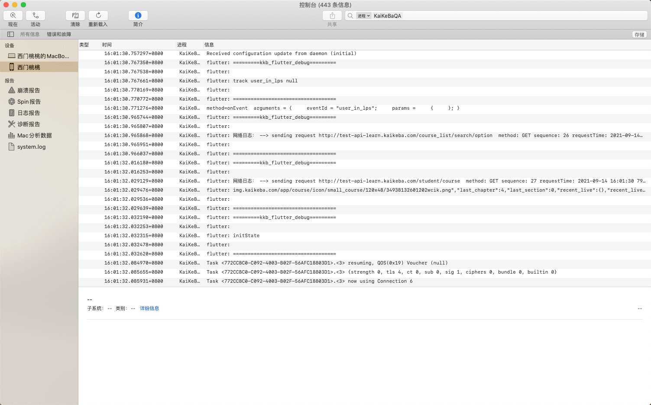Toggle the sidebar visibility icon
Viewport: 651px width, 405px height.
pyautogui.click(x=10, y=34)
